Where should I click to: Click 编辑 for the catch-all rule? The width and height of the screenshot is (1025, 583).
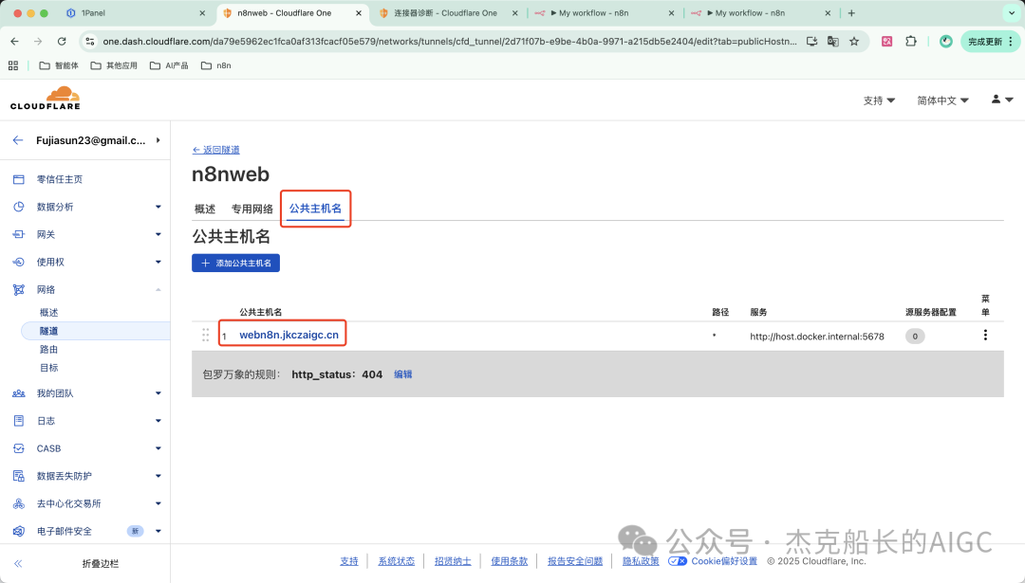(x=402, y=374)
